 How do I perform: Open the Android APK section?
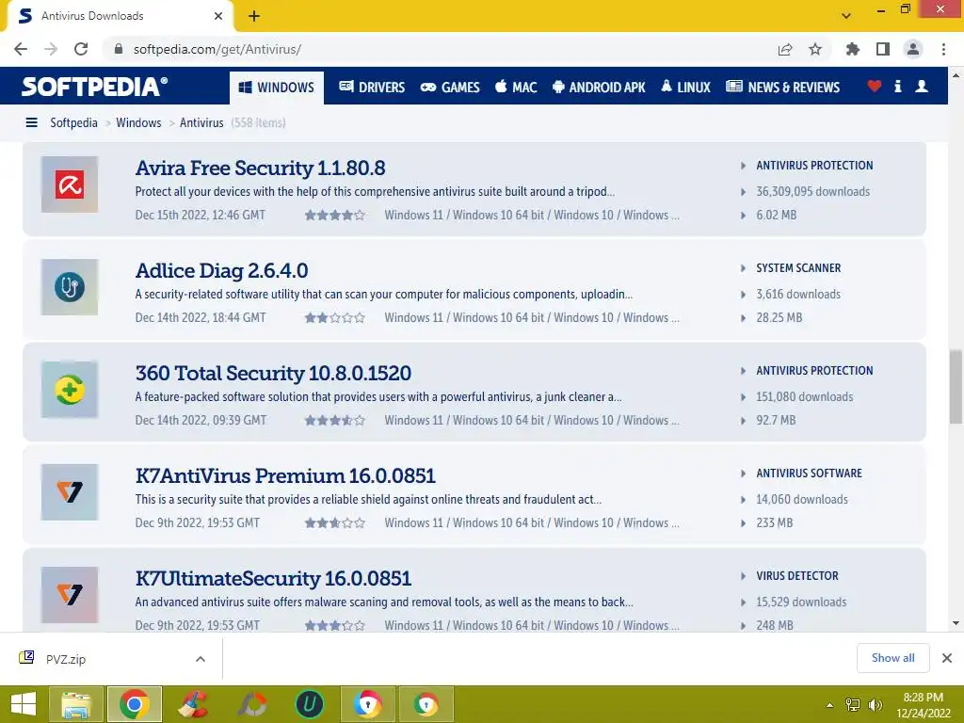599,88
